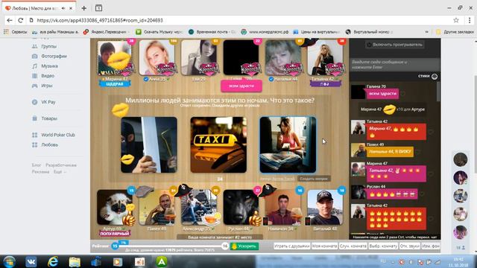Open Анна 35 player avatar
The width and height of the screenshot is (477, 268).
[x=157, y=58]
